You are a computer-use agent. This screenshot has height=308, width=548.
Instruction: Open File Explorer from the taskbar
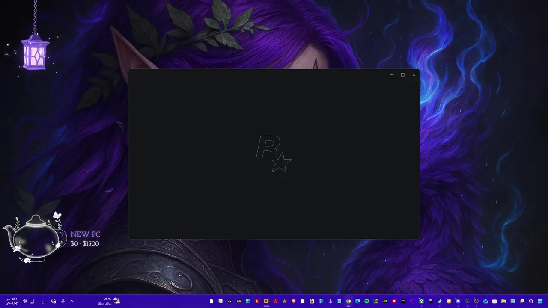tap(503, 301)
